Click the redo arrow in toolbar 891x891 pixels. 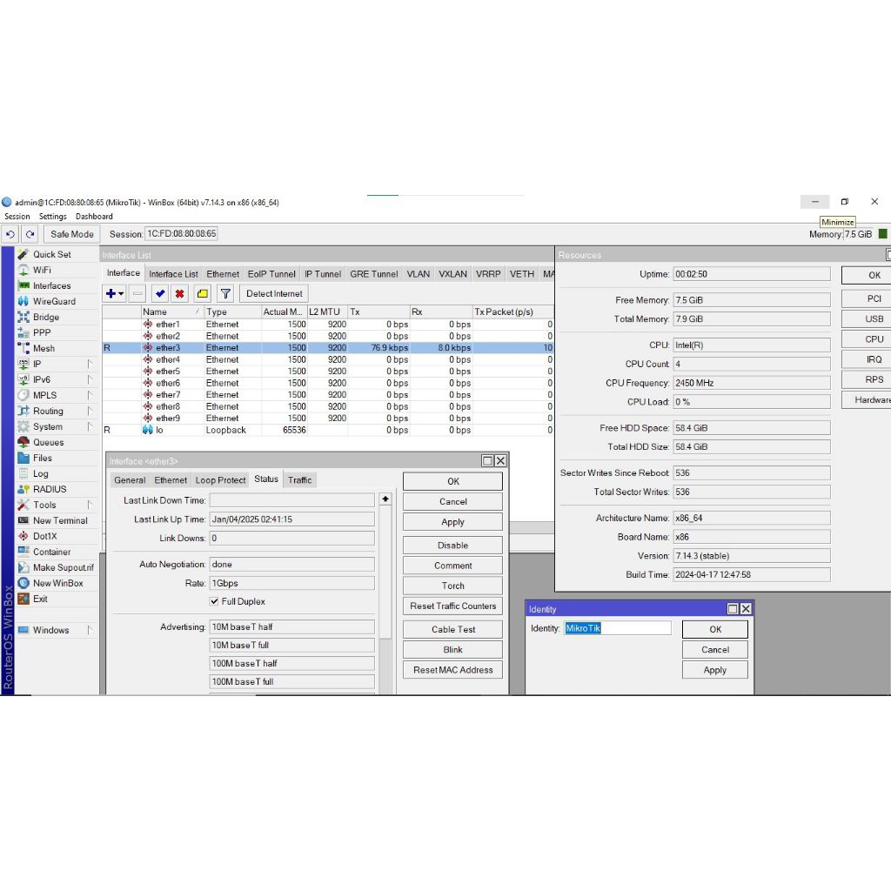[30, 234]
